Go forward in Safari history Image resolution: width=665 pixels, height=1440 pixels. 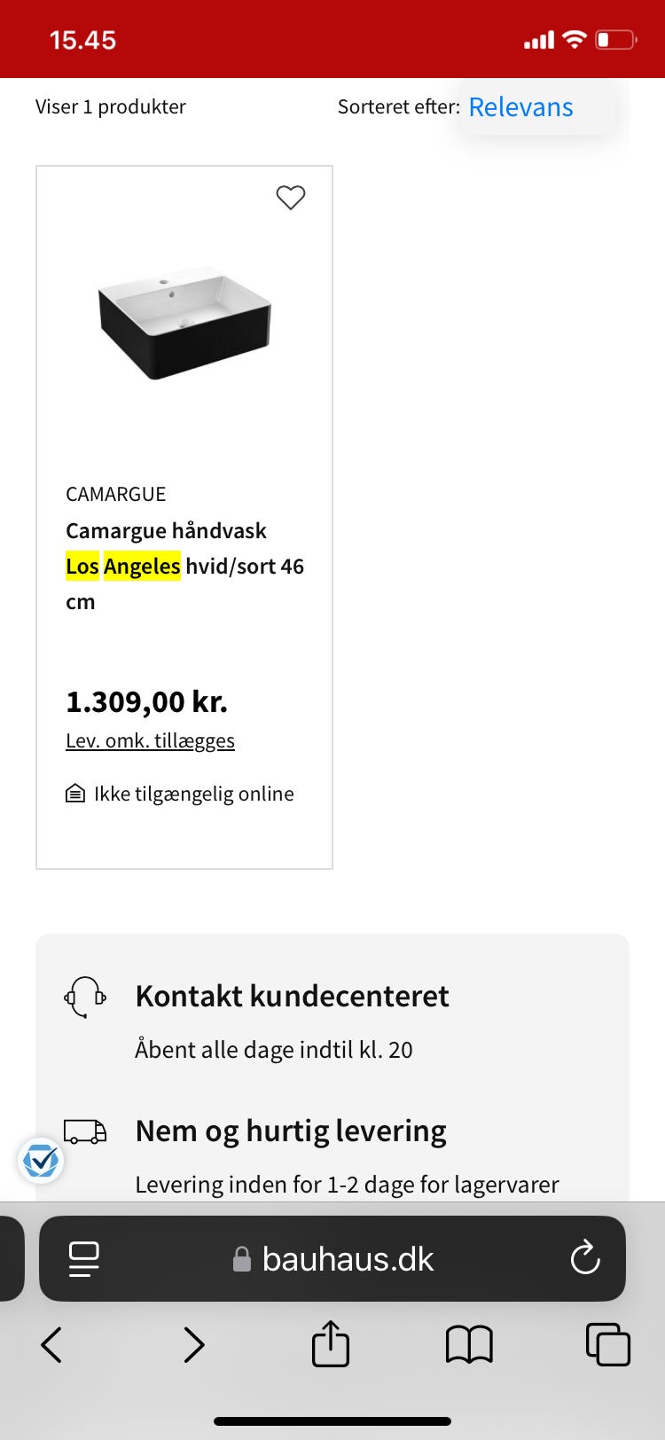click(193, 1345)
